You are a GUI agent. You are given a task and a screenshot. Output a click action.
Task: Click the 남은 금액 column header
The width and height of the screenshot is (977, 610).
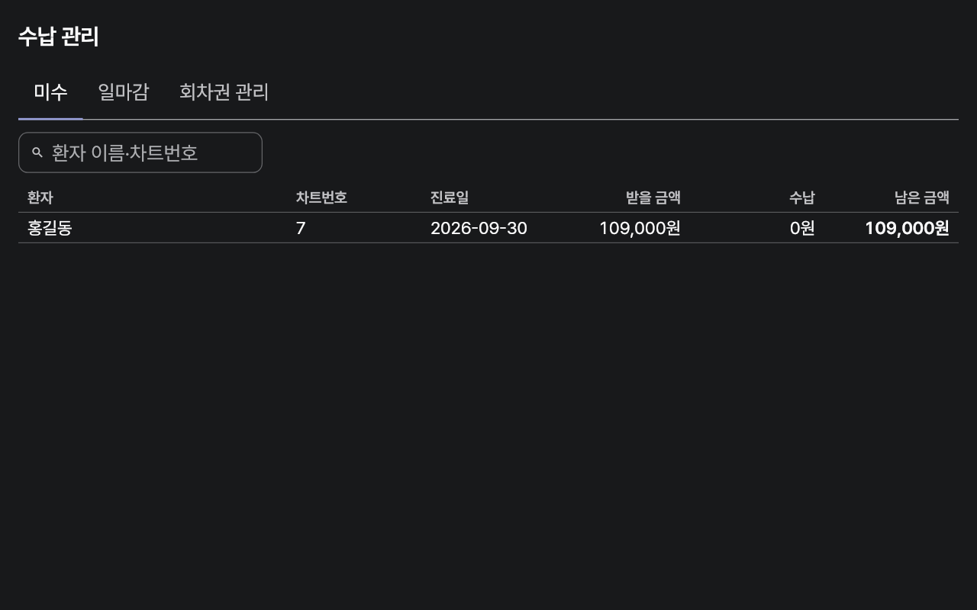pos(922,197)
